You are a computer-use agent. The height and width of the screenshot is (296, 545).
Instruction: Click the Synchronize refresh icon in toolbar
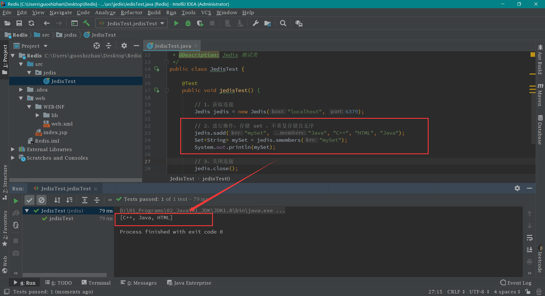point(31,23)
